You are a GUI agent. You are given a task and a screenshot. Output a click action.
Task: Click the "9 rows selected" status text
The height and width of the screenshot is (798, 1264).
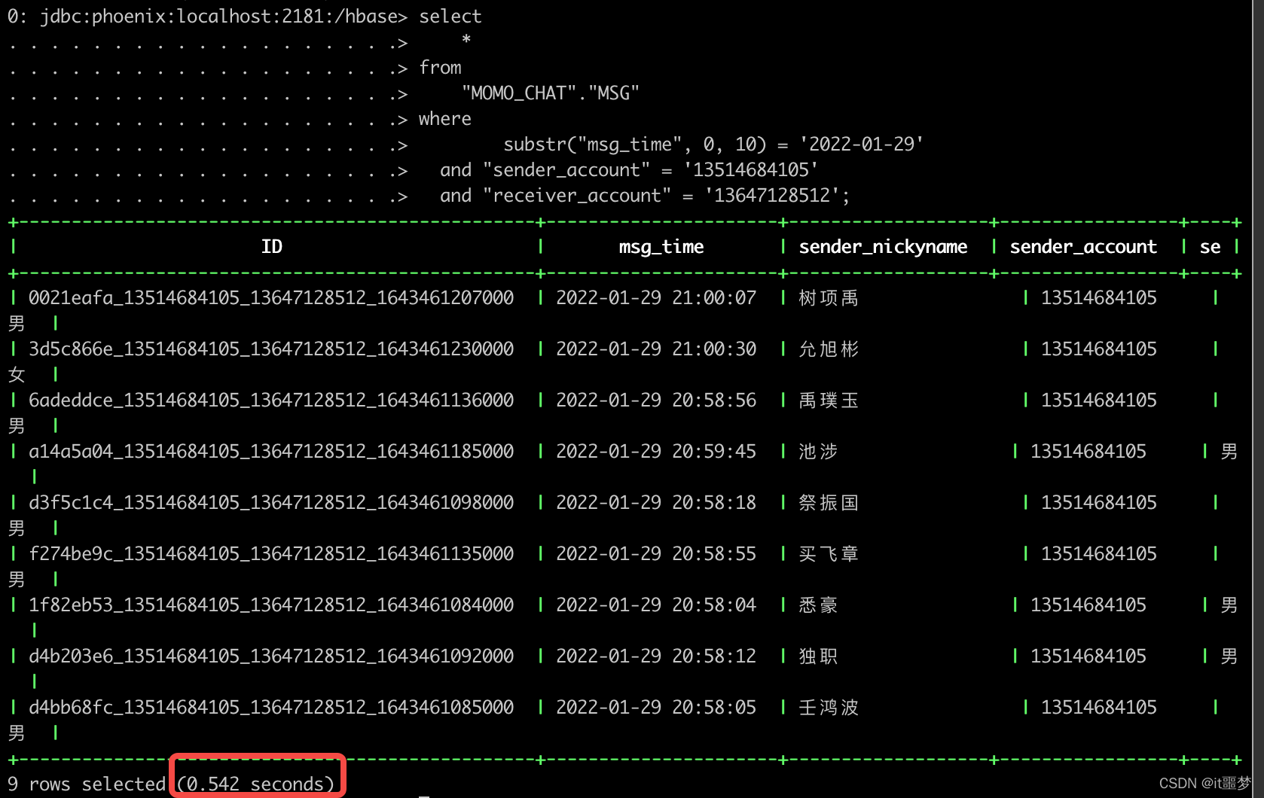pos(87,784)
